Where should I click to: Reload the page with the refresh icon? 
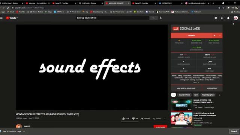click(7, 7)
